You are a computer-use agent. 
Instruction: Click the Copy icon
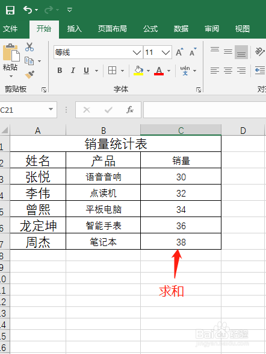point(29,61)
